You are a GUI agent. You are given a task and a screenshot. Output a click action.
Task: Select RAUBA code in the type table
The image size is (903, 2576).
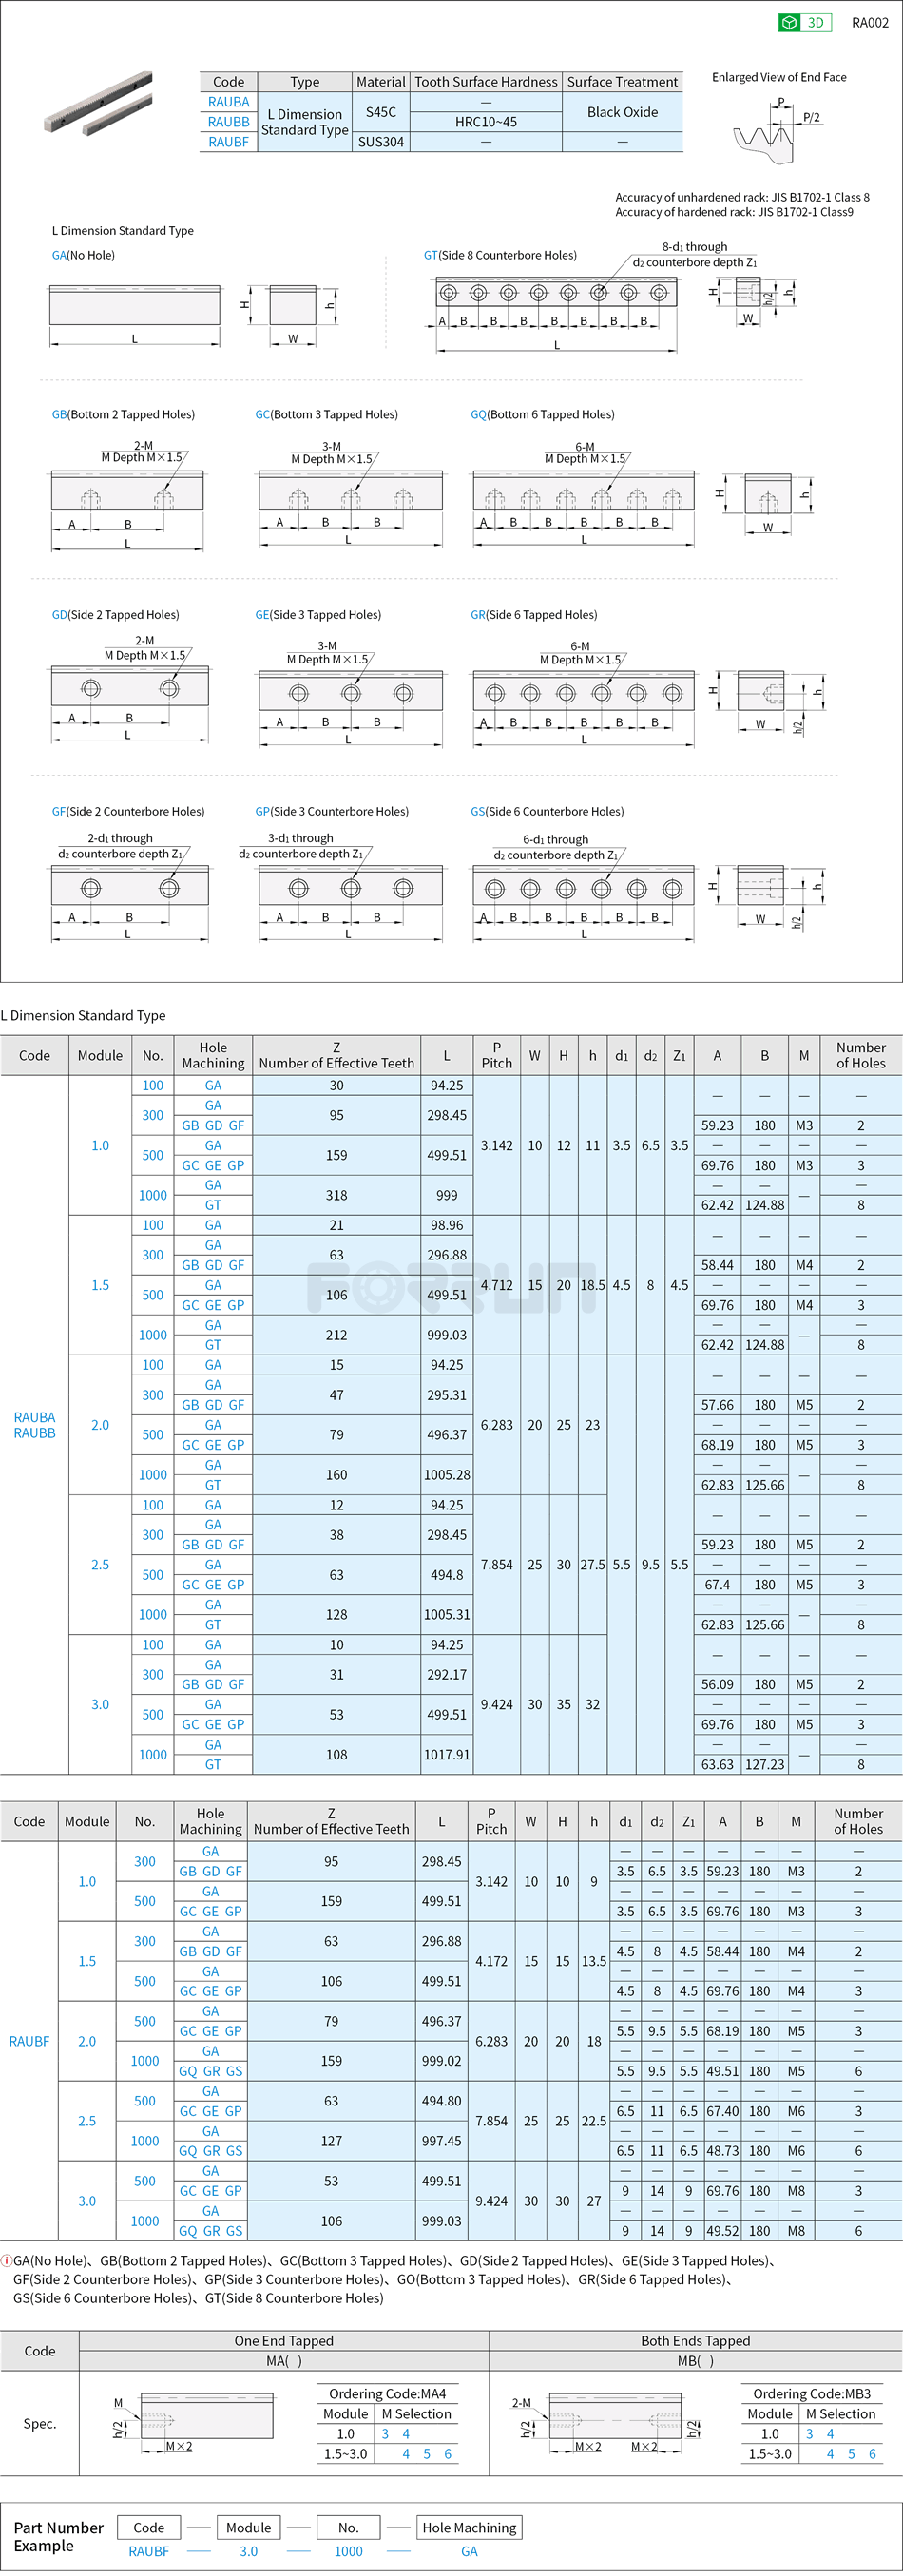228,102
